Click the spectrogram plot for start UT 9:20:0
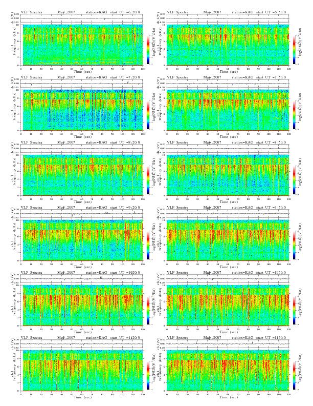The image size is (313, 406). [82, 240]
